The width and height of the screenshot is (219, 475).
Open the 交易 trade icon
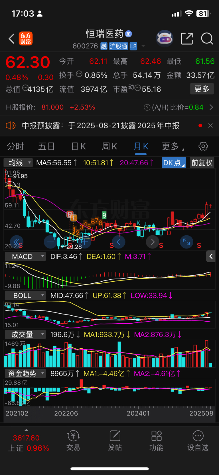coord(73,441)
